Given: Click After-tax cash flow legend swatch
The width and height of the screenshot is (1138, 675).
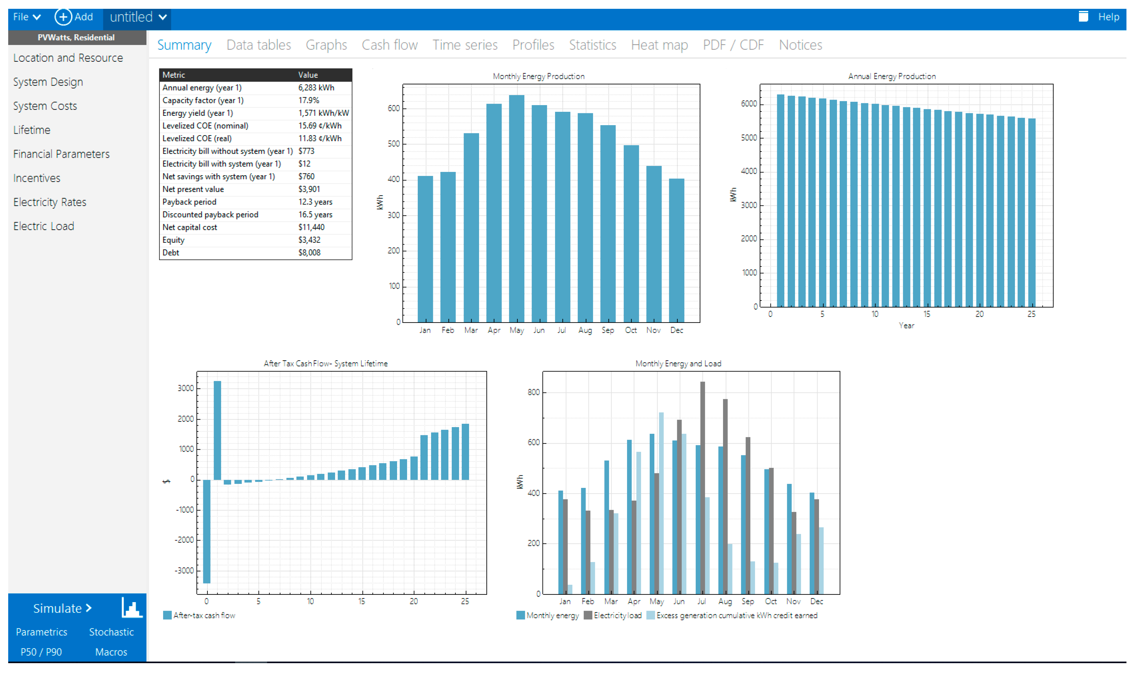Looking at the screenshot, I should coord(167,615).
